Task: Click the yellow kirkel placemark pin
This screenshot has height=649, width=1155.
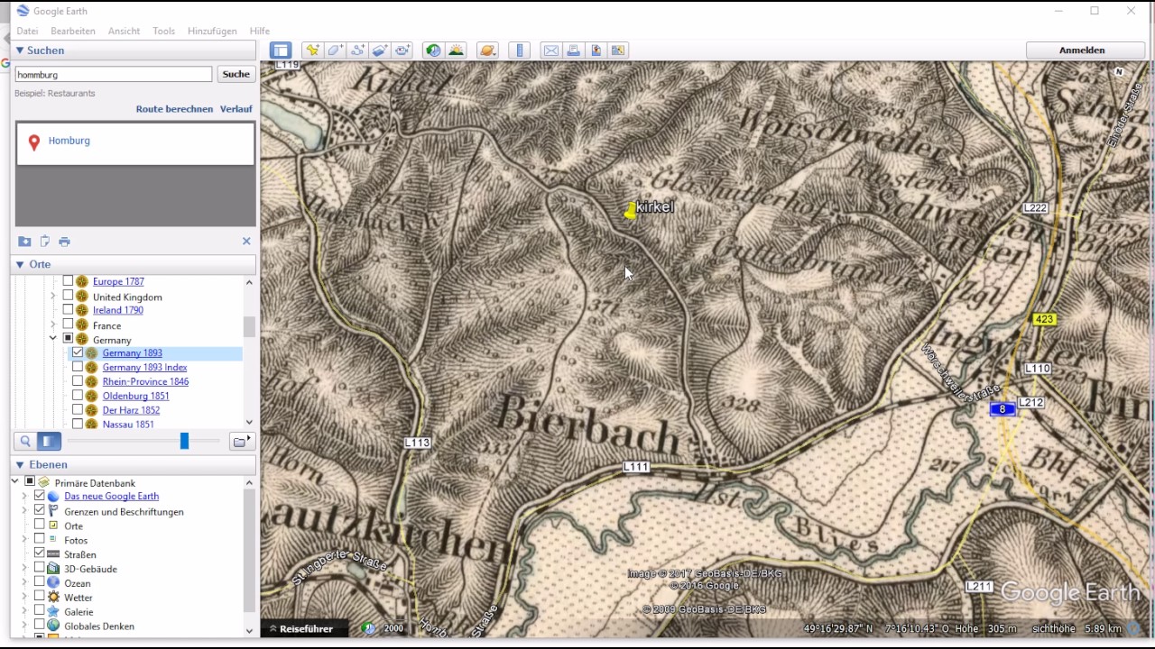Action: pos(629,211)
